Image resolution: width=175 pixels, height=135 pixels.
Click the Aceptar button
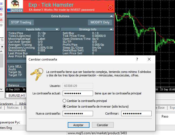[78, 125]
